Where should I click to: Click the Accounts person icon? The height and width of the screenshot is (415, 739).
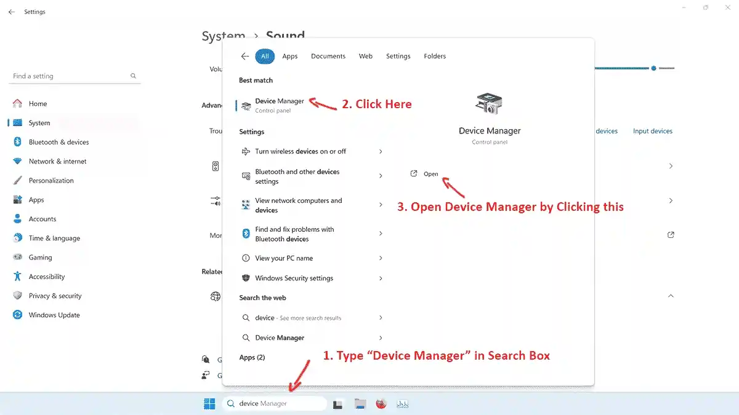click(x=17, y=219)
